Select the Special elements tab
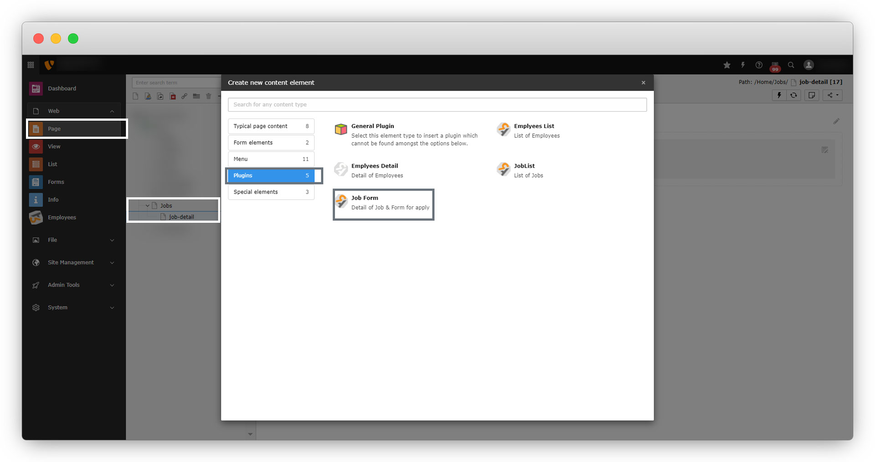 pos(271,192)
